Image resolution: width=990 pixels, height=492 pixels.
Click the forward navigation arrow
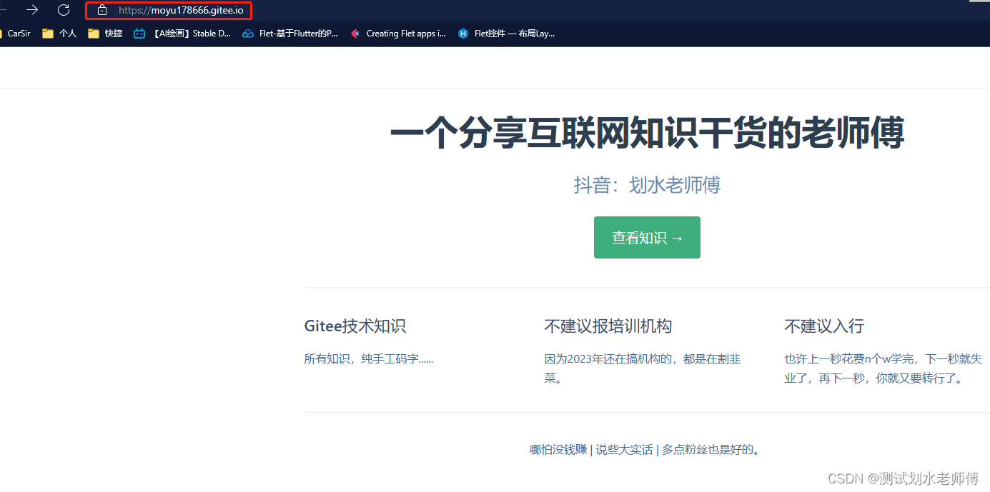(31, 10)
